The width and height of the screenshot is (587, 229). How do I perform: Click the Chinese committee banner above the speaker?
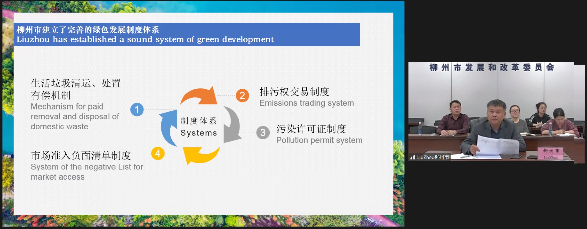[491, 67]
